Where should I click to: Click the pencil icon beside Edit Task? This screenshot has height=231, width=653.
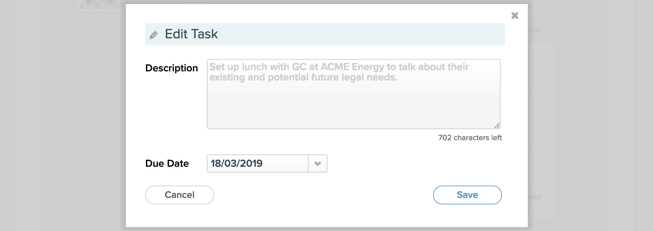[153, 35]
